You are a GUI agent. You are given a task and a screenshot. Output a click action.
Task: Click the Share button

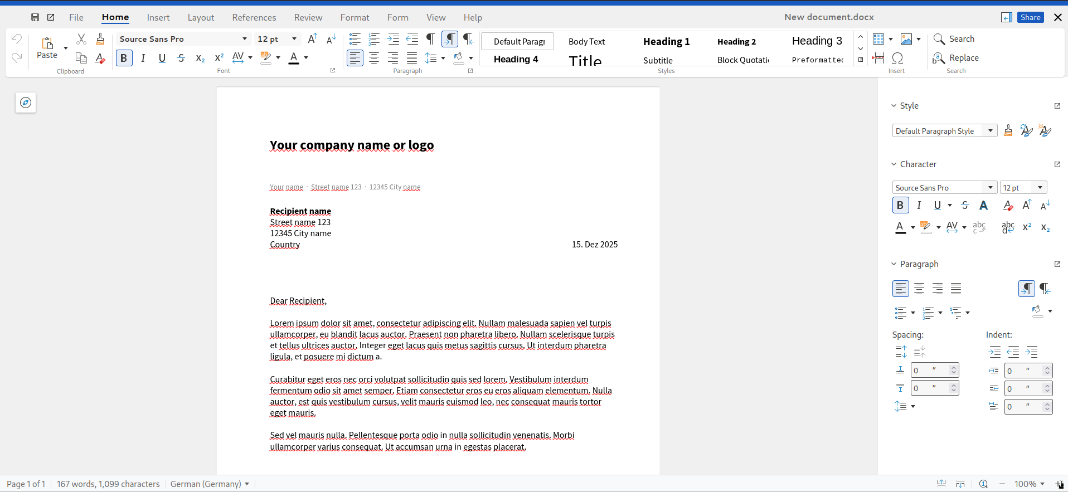pyautogui.click(x=1030, y=17)
